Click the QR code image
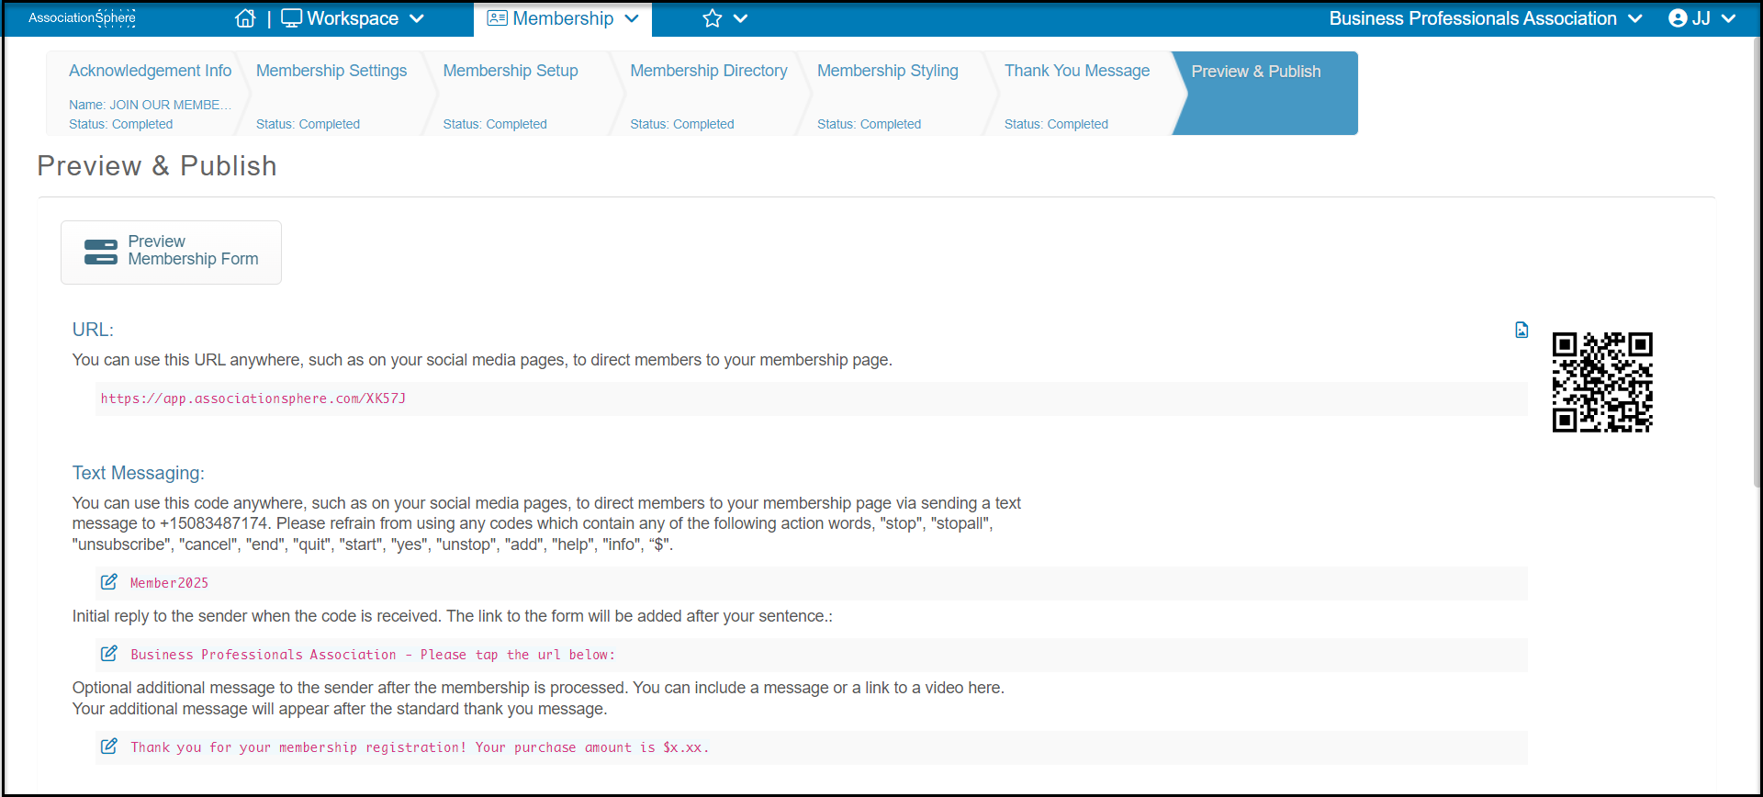This screenshot has width=1763, height=797. coord(1602,382)
